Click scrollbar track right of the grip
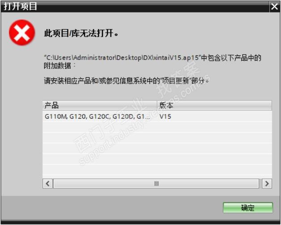Image resolution: width=281 pixels, height=225 pixels. tap(209, 183)
